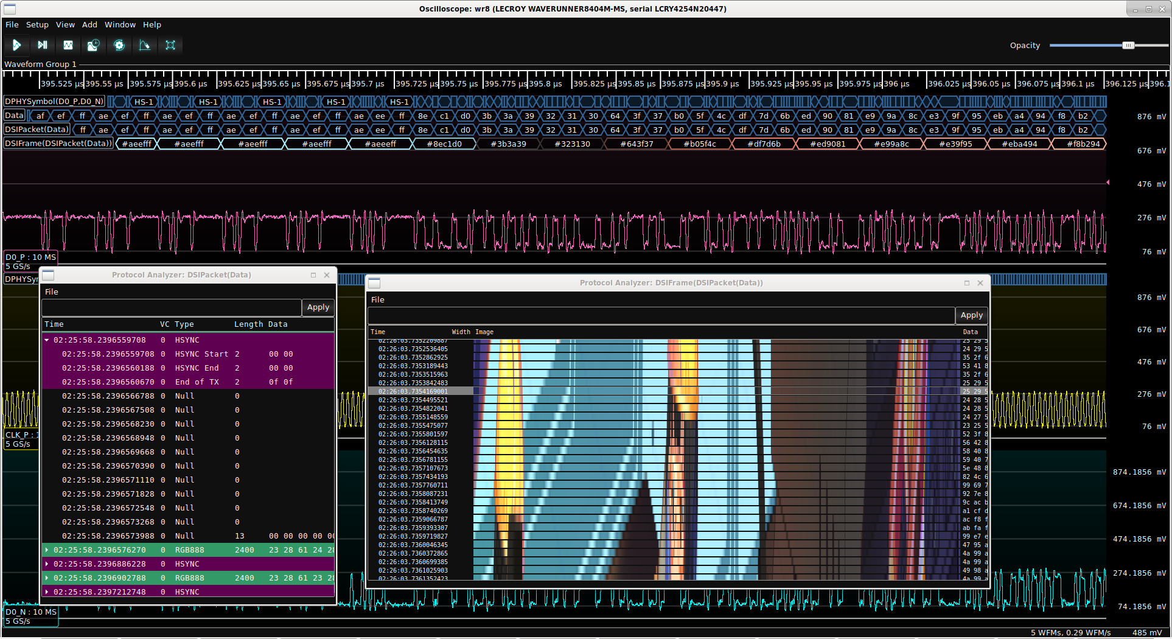Click the single-trigger play-pause icon

[42, 45]
